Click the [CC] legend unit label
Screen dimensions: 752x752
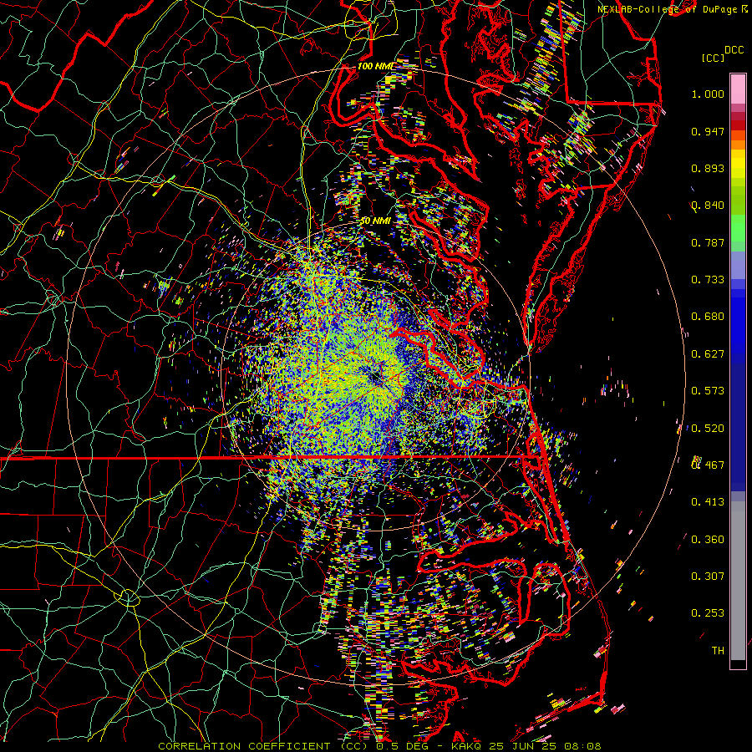714,58
